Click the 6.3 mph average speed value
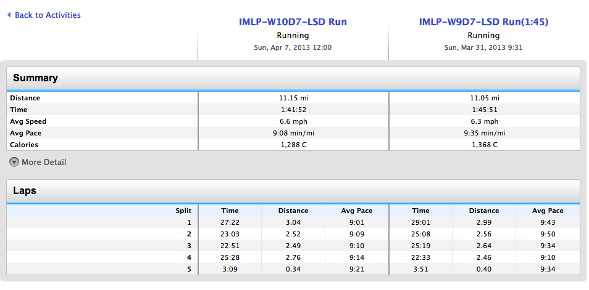The image size is (589, 290). pos(484,121)
